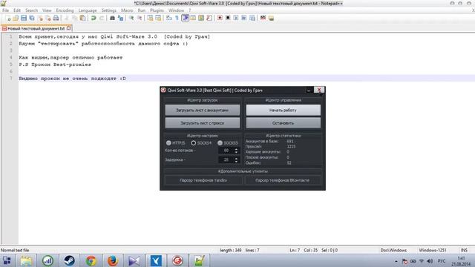This screenshot has width=475, height=267.
Task: Click the Open file toolbar icon
Action: [16, 18]
